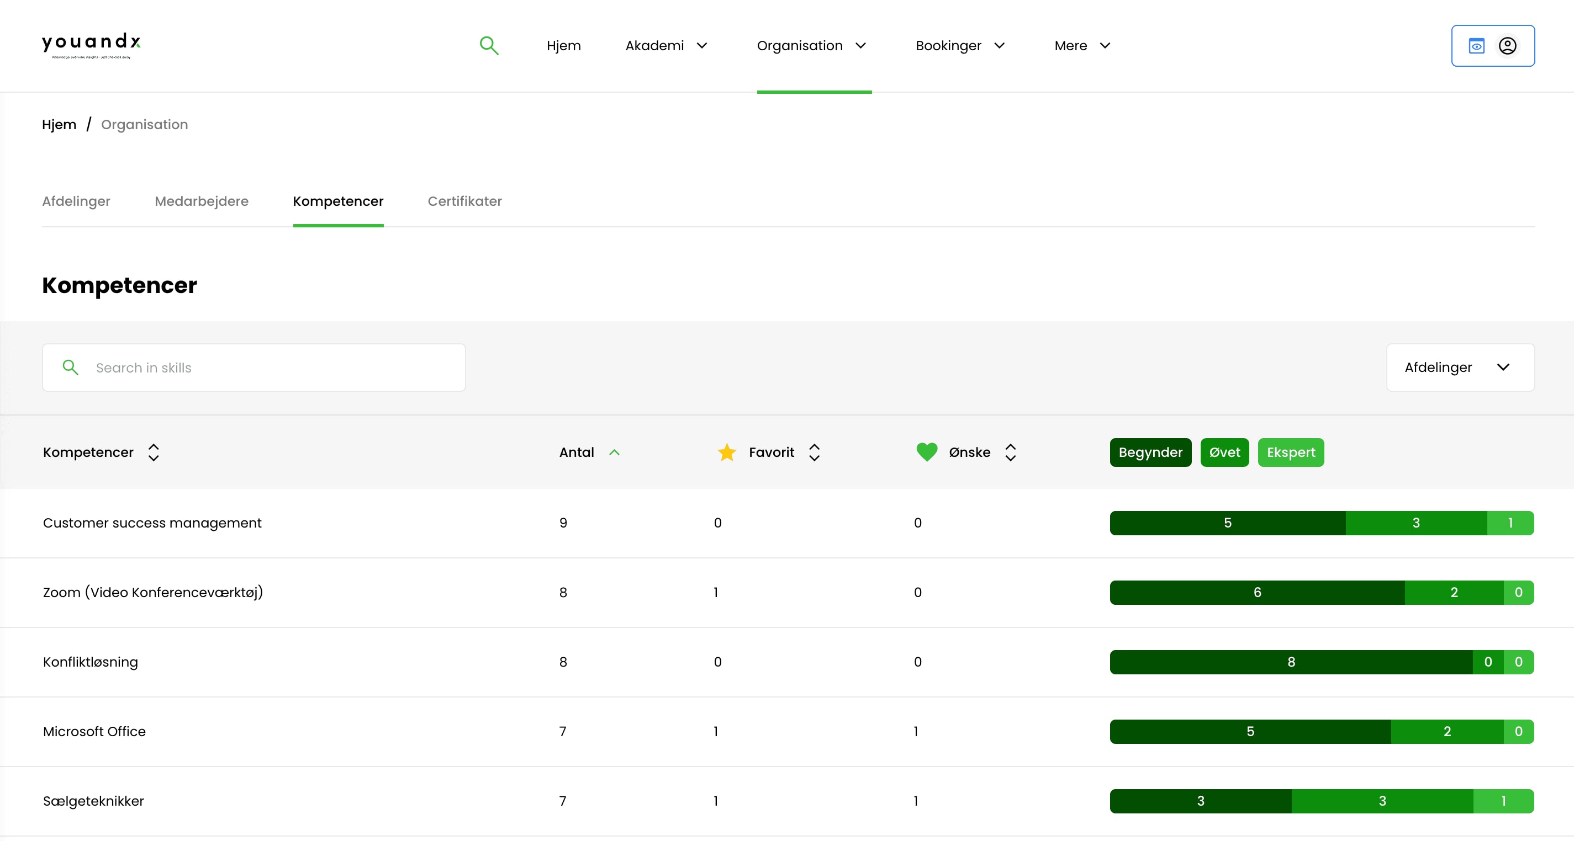Click the Øvet level badge

point(1224,452)
